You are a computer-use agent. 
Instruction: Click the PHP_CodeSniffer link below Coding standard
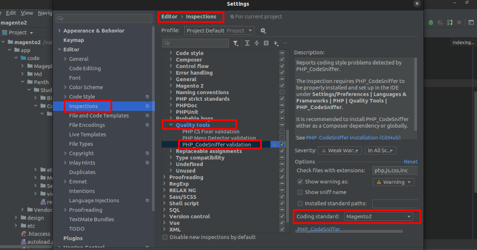point(318,229)
